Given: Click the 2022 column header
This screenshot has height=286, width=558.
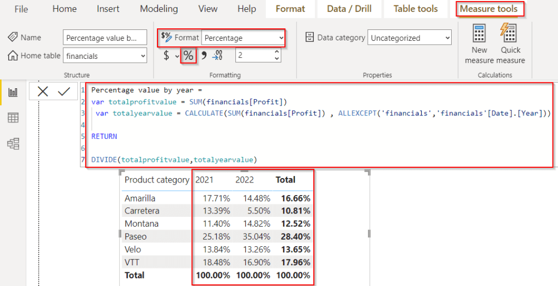Looking at the screenshot, I should (x=245, y=180).
